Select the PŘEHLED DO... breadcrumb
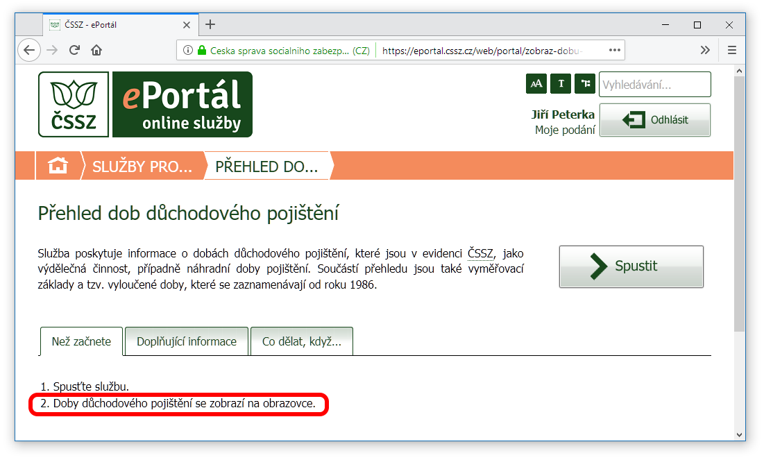764x460 pixels. (x=266, y=166)
